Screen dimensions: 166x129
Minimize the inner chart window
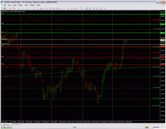coord(160,5)
